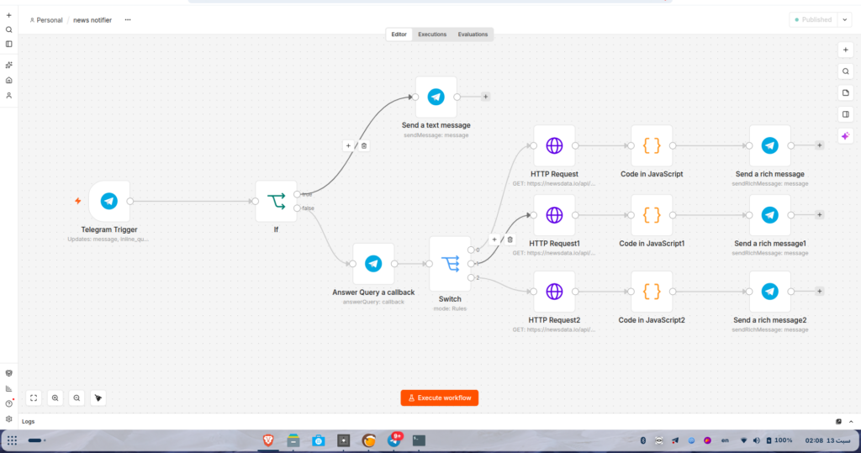Select the Send a rich message node
Image resolution: width=861 pixels, height=453 pixels.
[x=770, y=145]
